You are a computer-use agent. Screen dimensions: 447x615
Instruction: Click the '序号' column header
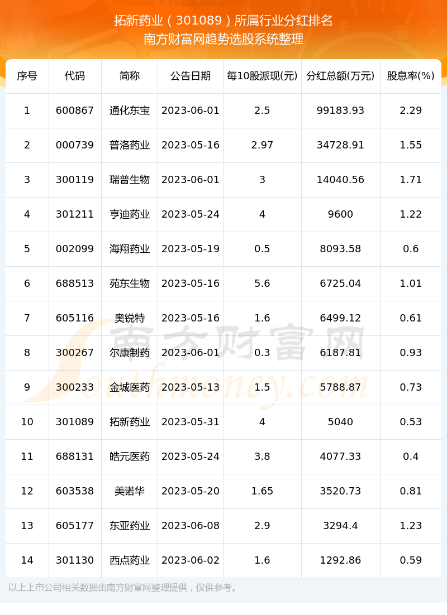[x=27, y=76]
